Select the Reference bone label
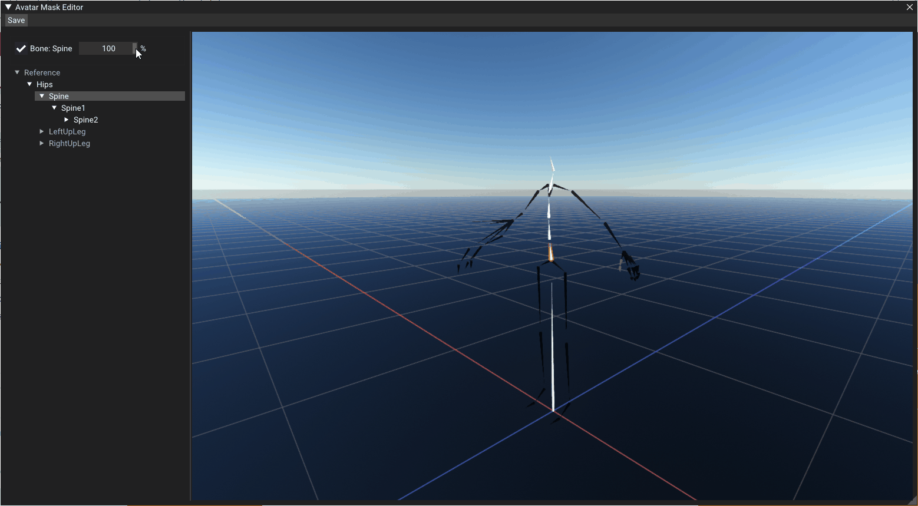Image resolution: width=918 pixels, height=506 pixels. (x=42, y=72)
